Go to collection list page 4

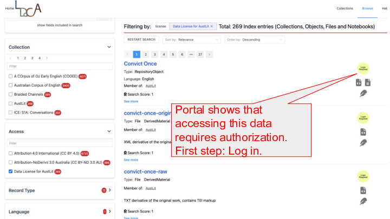(x=40, y=58)
